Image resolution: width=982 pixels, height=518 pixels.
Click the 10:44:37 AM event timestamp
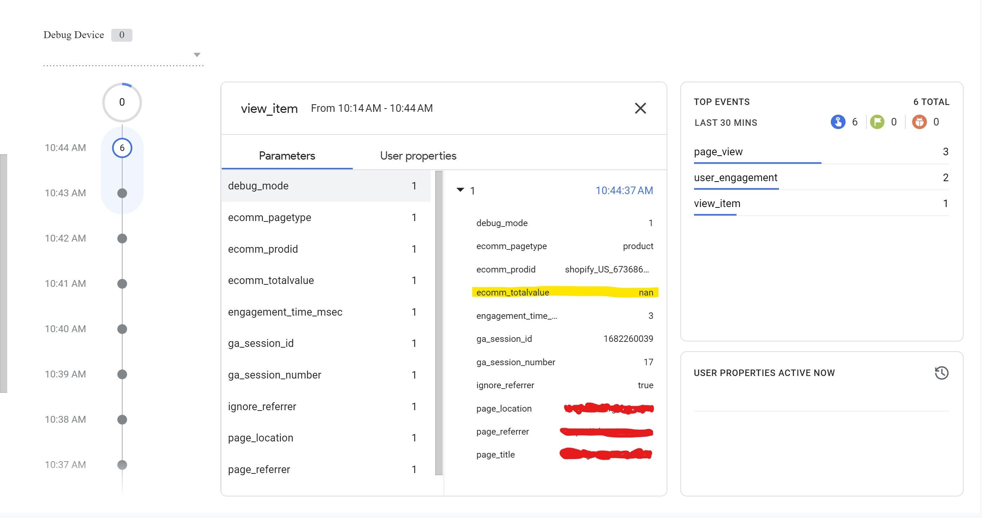tap(624, 190)
